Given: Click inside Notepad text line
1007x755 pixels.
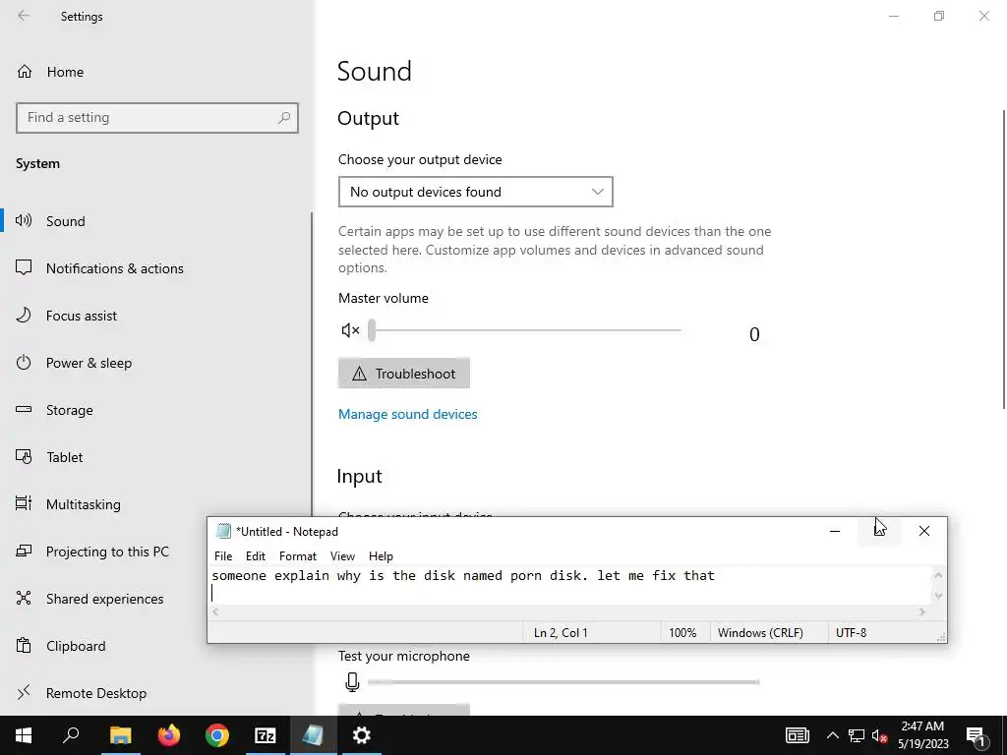Looking at the screenshot, I should coord(463,575).
